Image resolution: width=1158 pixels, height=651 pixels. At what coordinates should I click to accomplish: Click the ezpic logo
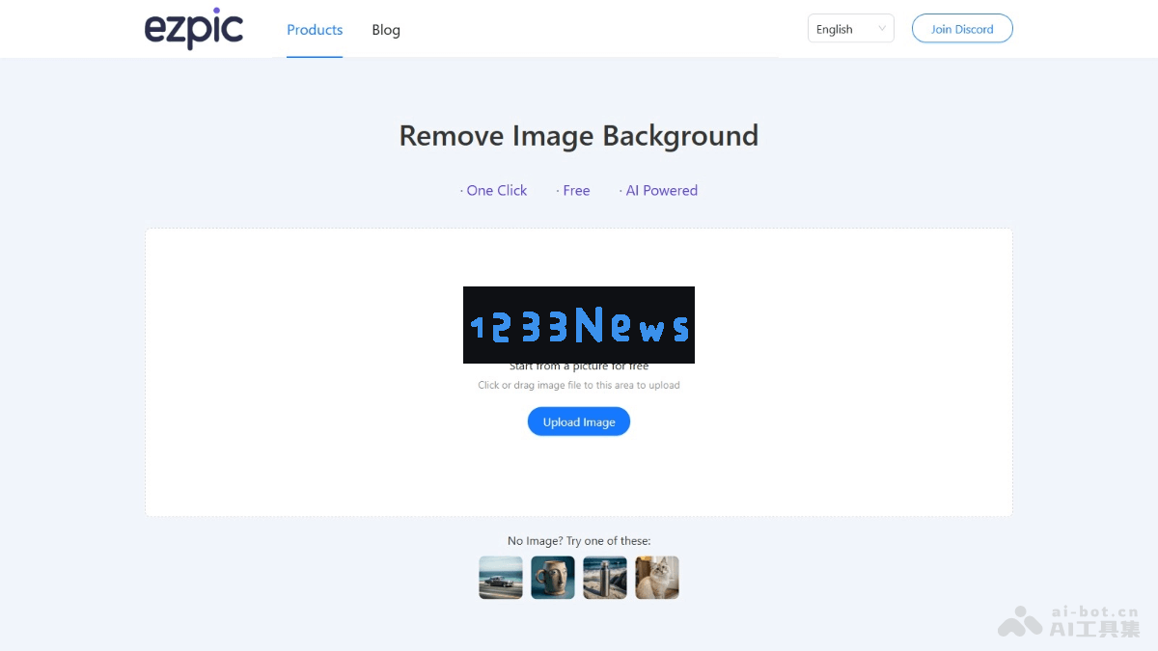click(x=194, y=29)
